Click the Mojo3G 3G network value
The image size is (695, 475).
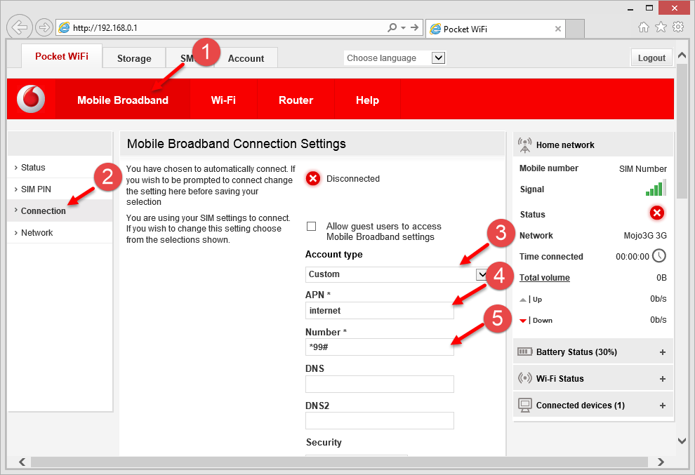(x=645, y=235)
